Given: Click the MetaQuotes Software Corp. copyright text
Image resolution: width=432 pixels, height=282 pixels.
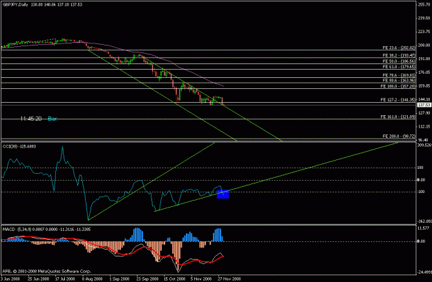Looking at the screenshot, I should [x=46, y=271].
